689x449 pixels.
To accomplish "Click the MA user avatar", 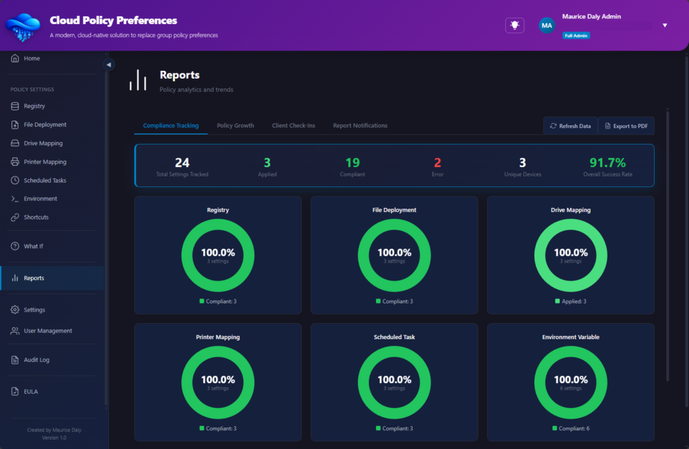I will (x=546, y=26).
